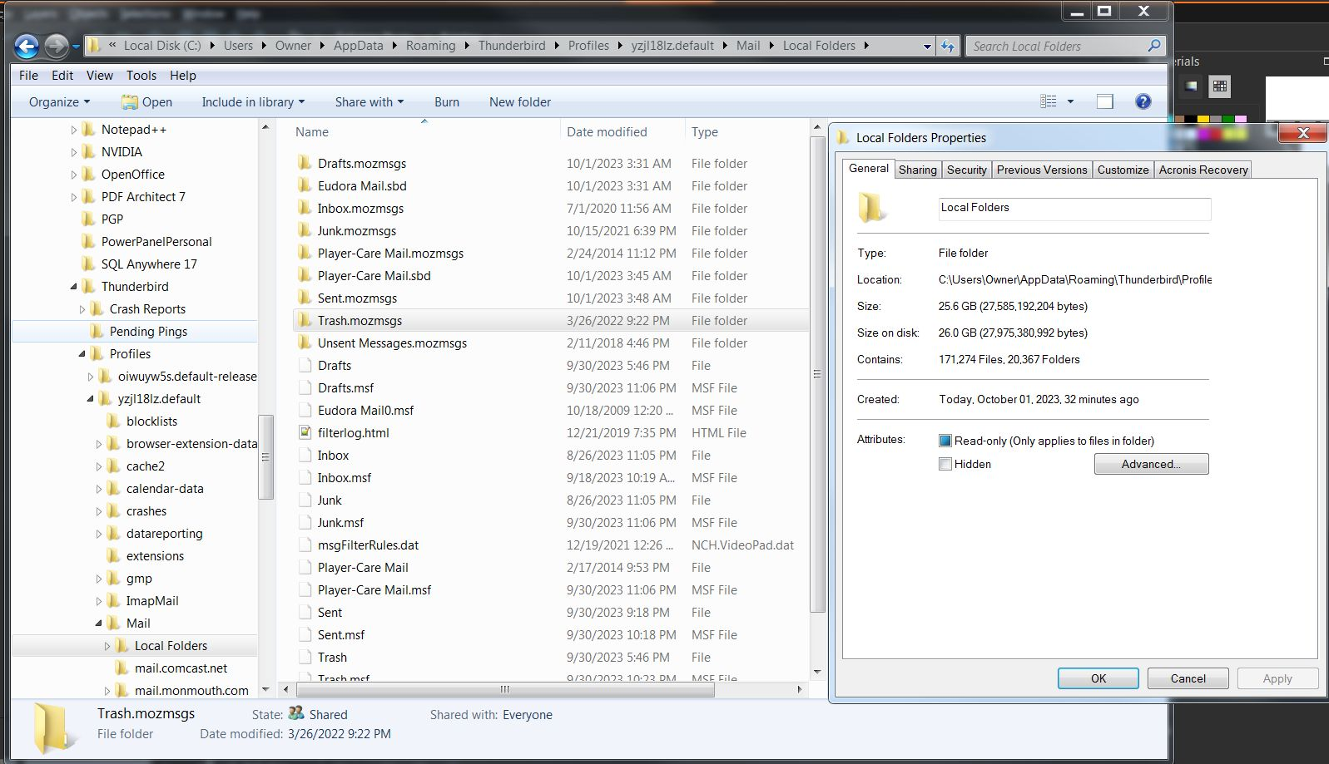
Task: Expand the Include in library dropdown
Action: click(253, 102)
